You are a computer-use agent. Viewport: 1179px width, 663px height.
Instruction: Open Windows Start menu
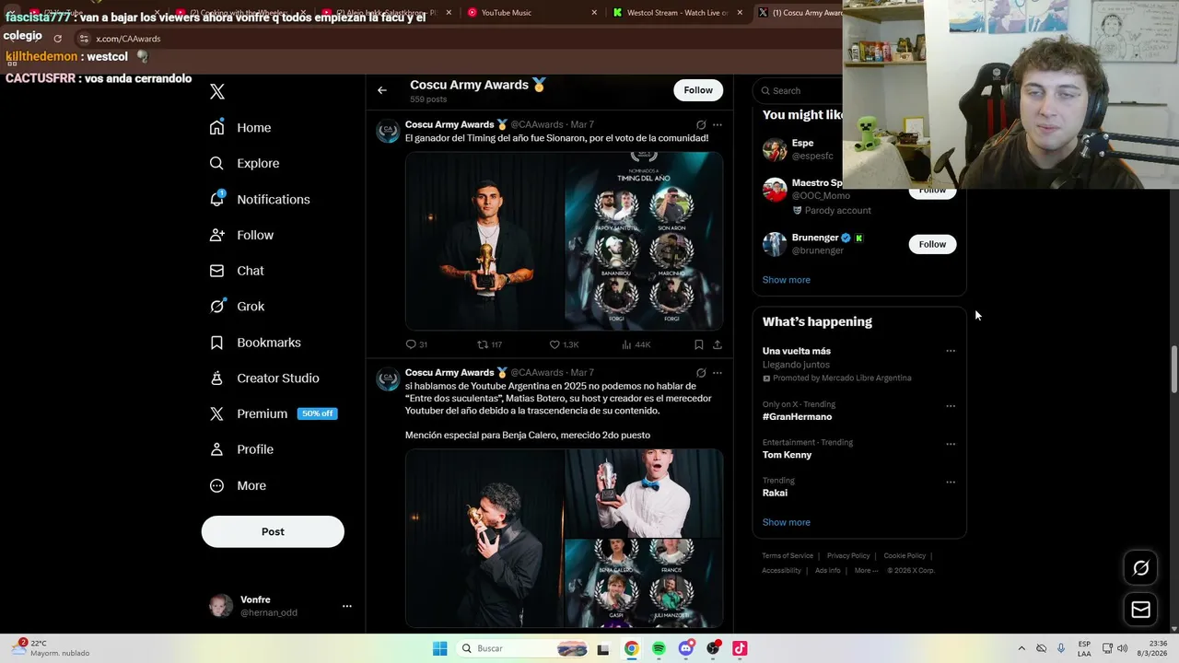tap(440, 648)
